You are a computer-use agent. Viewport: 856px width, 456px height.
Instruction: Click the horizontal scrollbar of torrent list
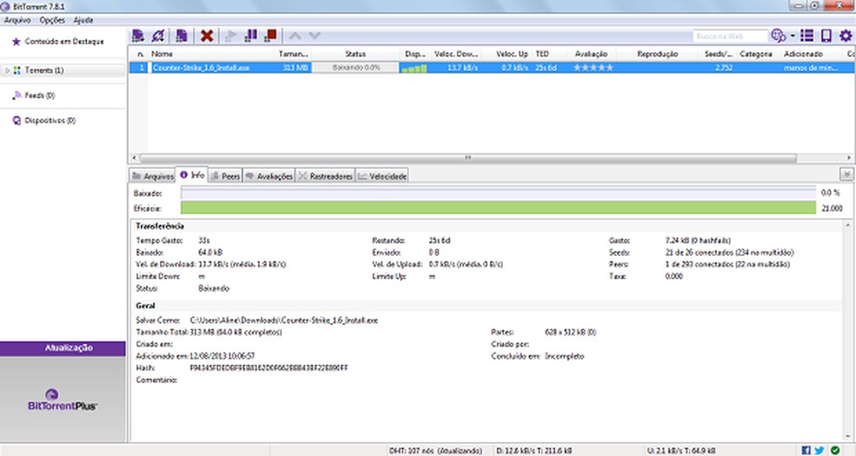(468, 158)
